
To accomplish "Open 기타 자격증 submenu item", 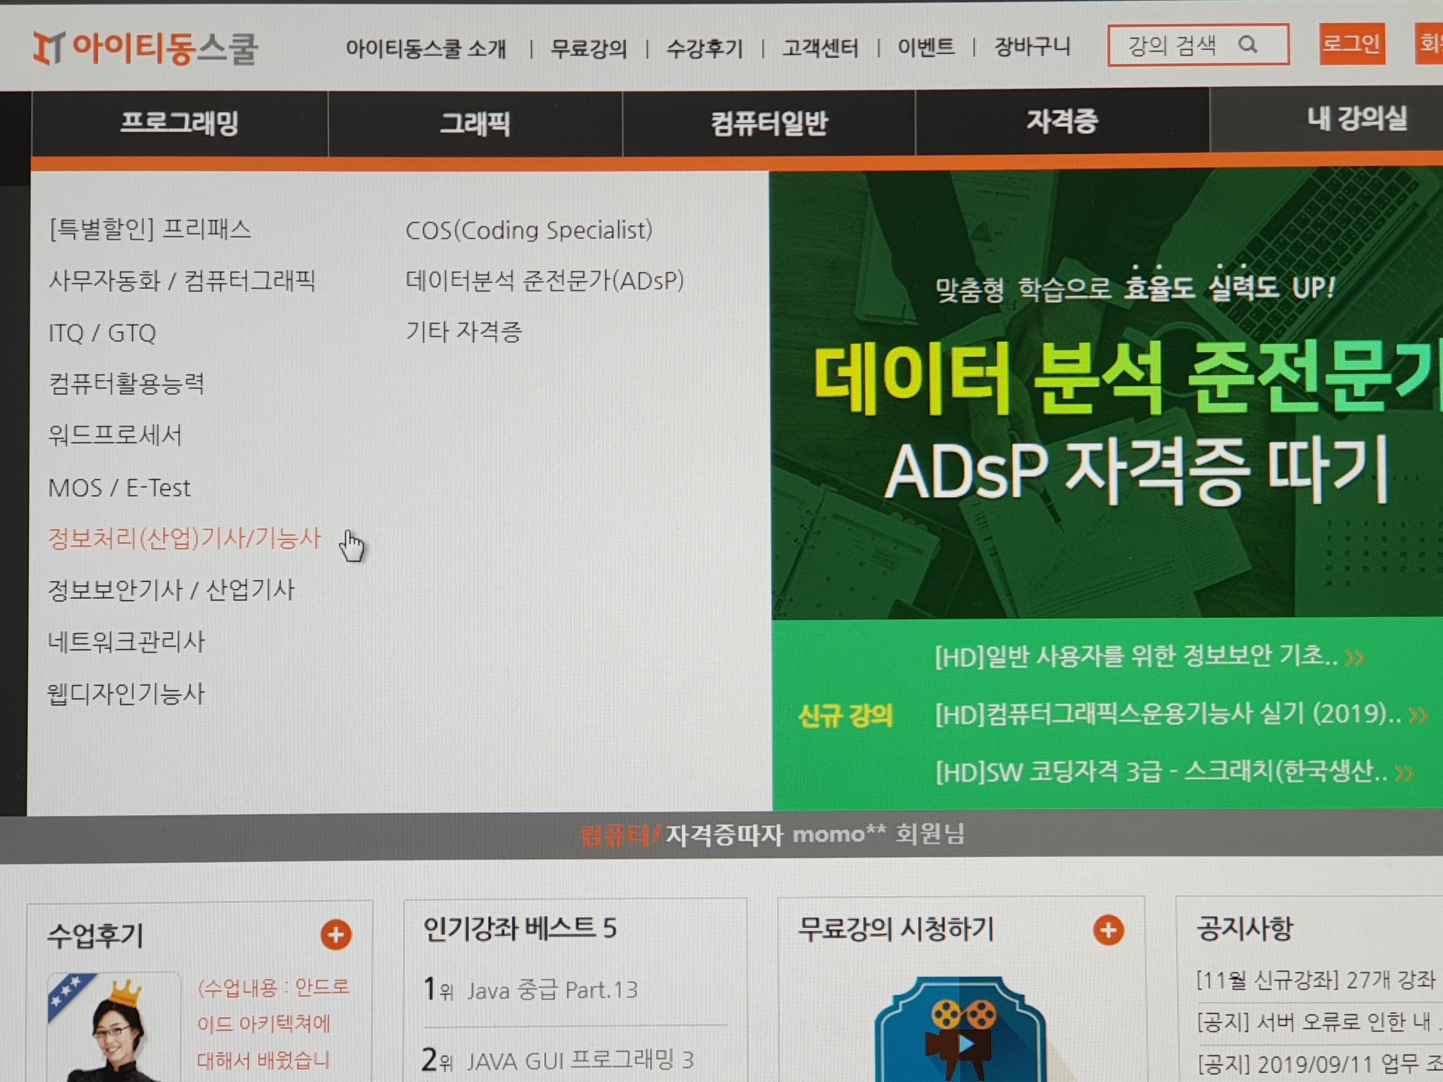I will [464, 331].
